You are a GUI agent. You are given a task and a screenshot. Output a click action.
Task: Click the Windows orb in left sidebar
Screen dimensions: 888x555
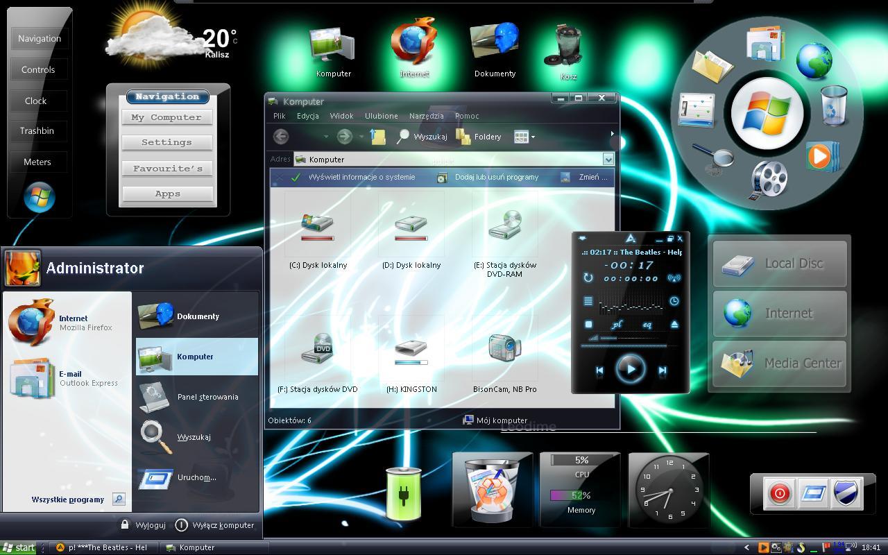[39, 197]
